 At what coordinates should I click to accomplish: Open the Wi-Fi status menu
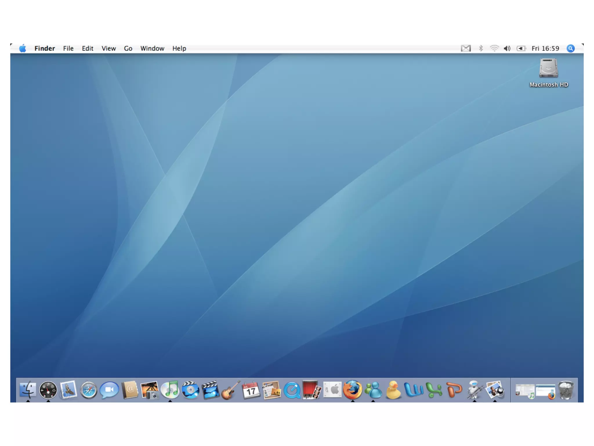point(494,48)
